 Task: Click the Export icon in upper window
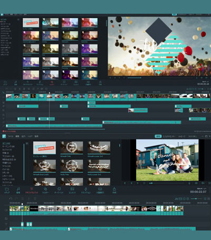[x=100, y=82]
